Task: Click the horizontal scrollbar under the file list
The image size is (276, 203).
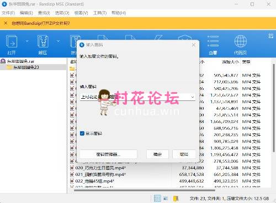Action: [145, 190]
